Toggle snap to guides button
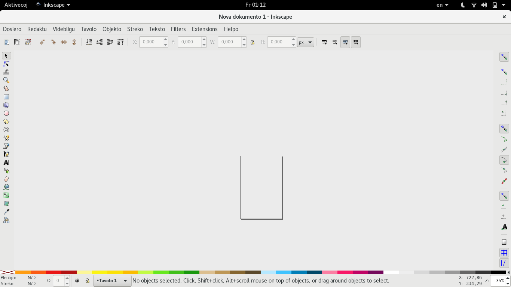 pyautogui.click(x=504, y=263)
